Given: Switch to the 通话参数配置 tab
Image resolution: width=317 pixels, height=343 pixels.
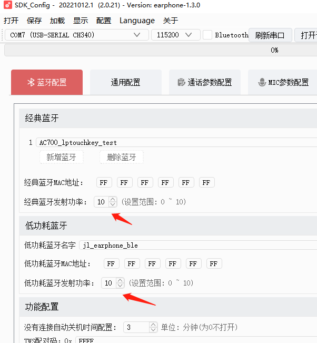Looking at the screenshot, I should point(205,82).
